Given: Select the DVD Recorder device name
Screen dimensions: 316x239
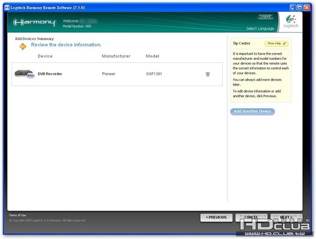Looking at the screenshot, I should (x=50, y=74).
